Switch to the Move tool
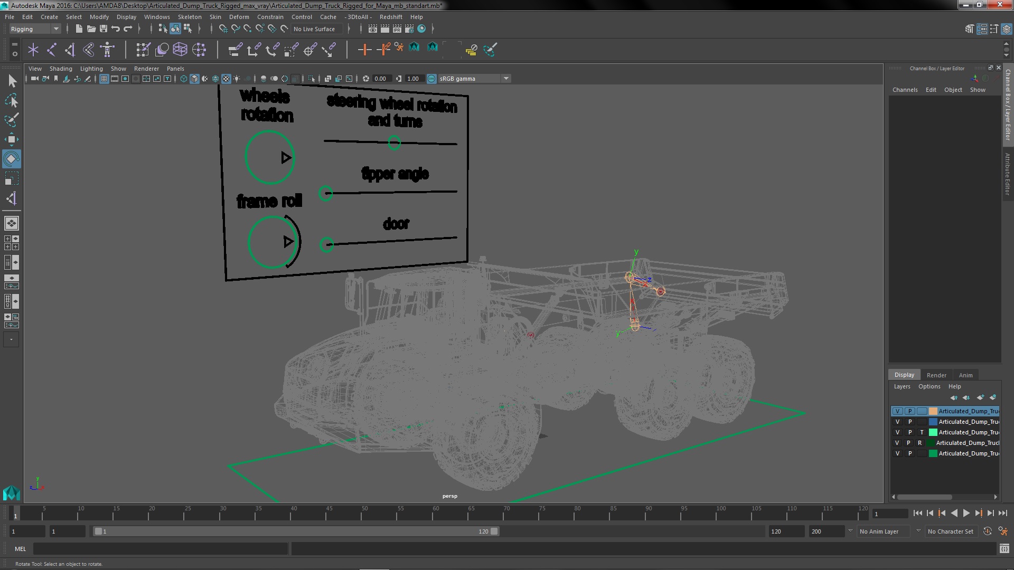1014x570 pixels. click(x=12, y=139)
